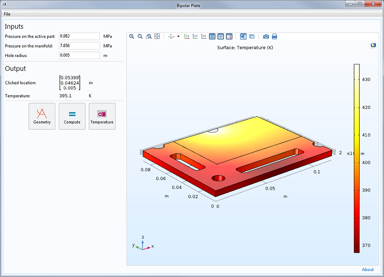
Task: Click the Geometry button
Action: click(42, 116)
